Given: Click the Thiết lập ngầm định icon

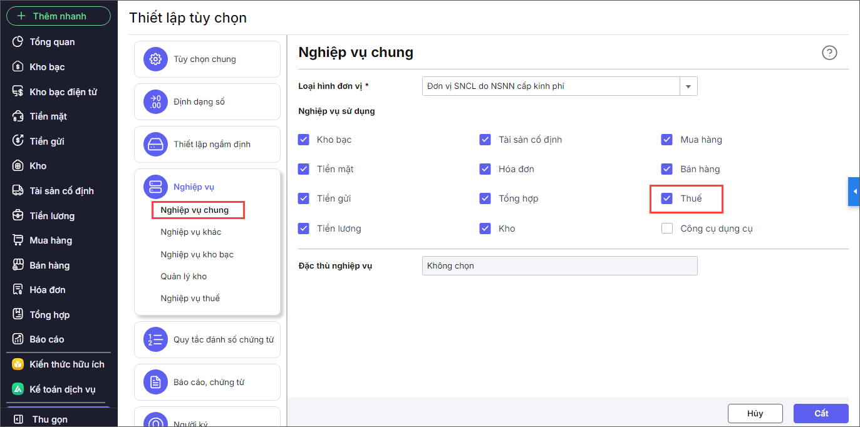Looking at the screenshot, I should point(155,145).
